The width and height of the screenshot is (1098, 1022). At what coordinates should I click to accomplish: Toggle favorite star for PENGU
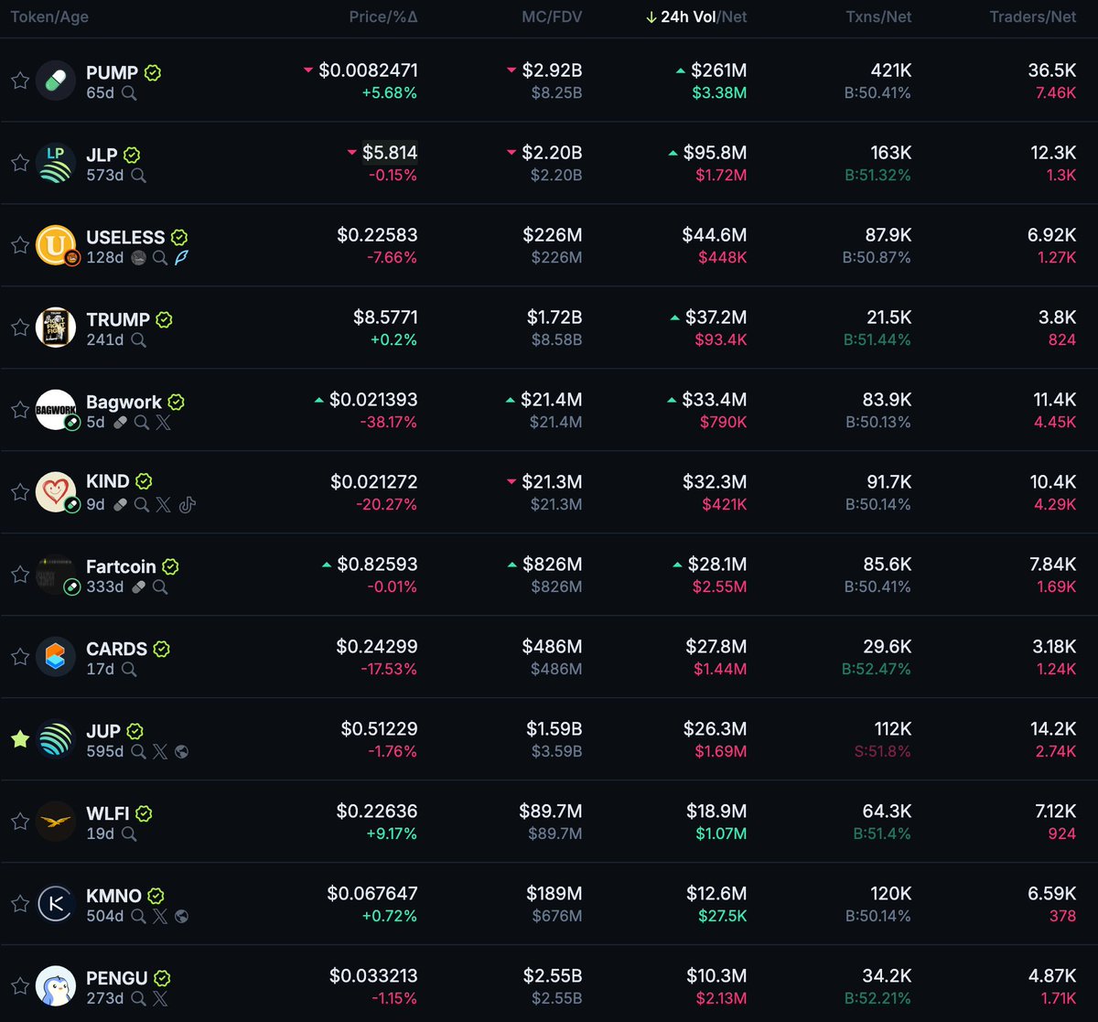point(20,986)
